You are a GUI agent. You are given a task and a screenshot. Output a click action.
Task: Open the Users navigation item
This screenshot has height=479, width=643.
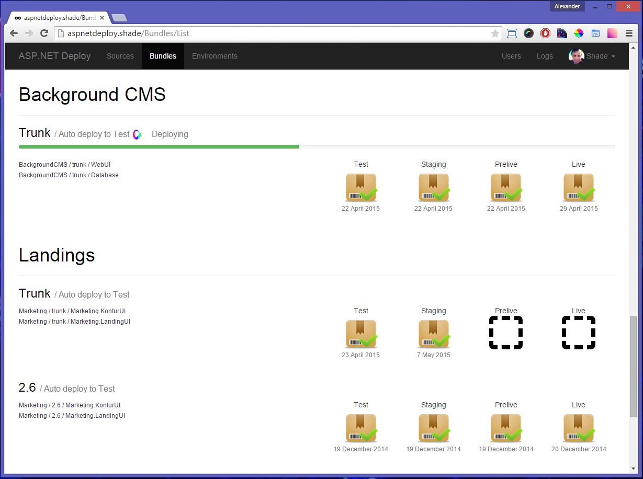pyautogui.click(x=511, y=56)
